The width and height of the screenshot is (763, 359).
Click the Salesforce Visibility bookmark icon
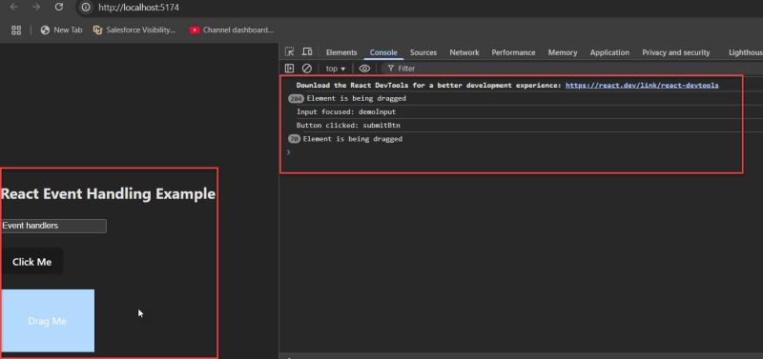pyautogui.click(x=97, y=30)
